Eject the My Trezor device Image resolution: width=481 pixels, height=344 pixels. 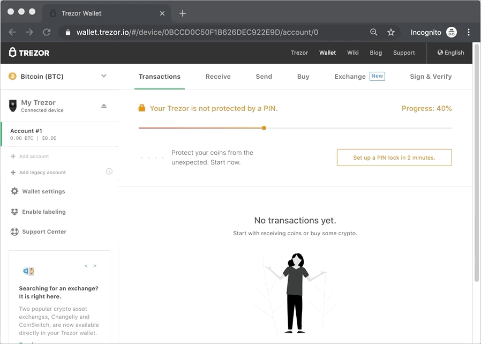104,106
